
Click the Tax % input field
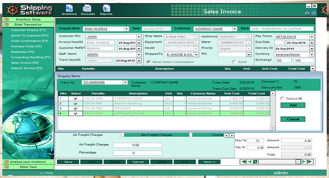click(255, 147)
